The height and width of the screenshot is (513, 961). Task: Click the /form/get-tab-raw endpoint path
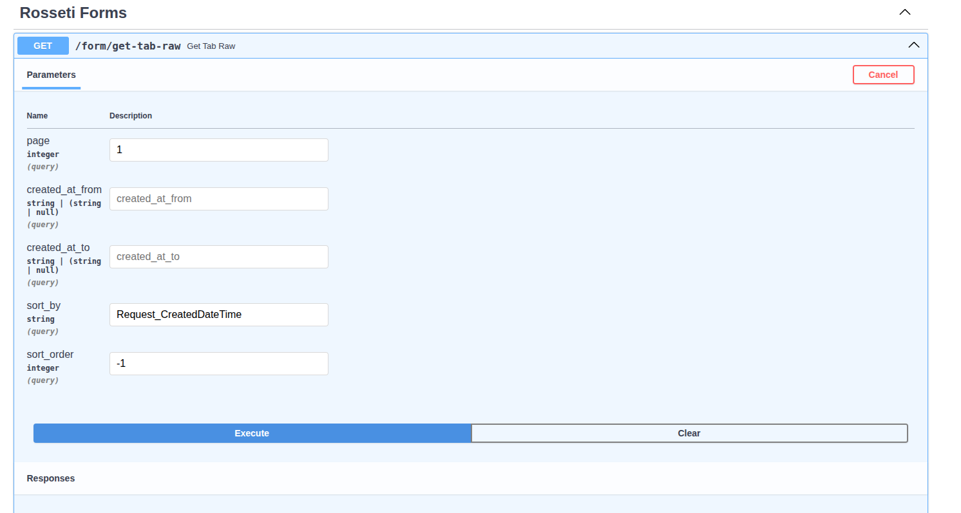(128, 46)
